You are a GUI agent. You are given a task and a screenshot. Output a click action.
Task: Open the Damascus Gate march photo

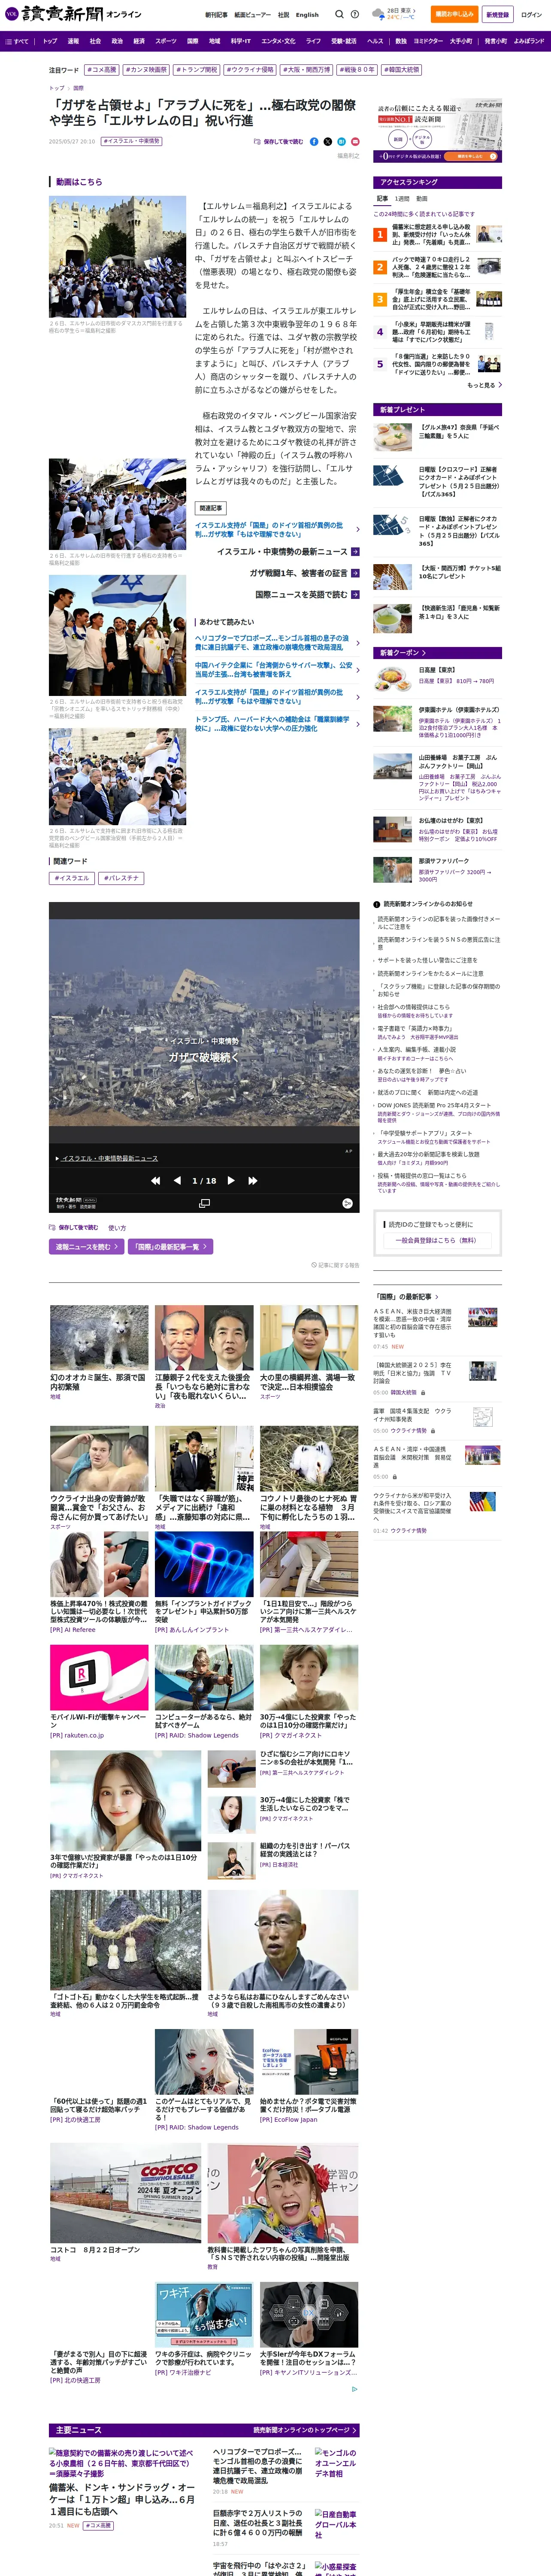click(x=118, y=257)
